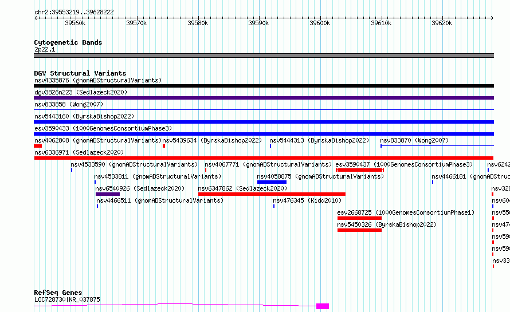The width and height of the screenshot is (510, 312).
Task: Select purple nsv6540926 variant bar
Action: click(108, 194)
